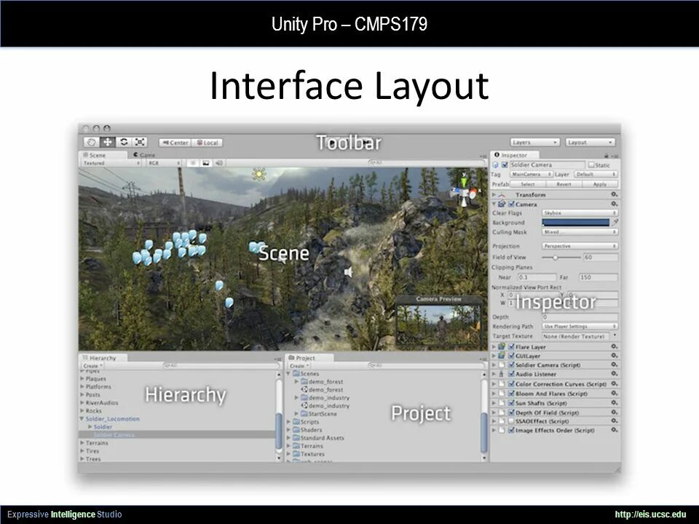This screenshot has width=699, height=524.
Task: Click prefab Revert button
Action: point(564,184)
